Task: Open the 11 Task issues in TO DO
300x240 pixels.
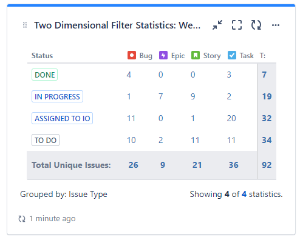Action: click(231, 140)
